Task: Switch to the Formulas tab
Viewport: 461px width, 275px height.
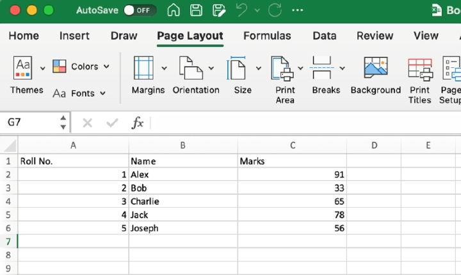Action: click(x=267, y=36)
